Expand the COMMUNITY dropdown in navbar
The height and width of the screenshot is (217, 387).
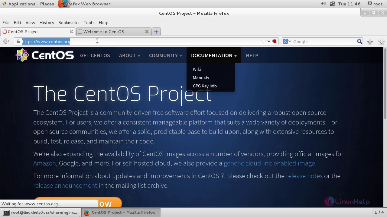pos(165,55)
